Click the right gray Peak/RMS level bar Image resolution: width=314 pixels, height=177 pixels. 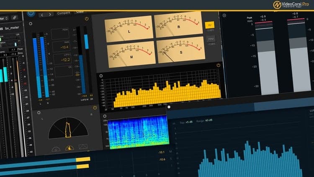tap(300, 56)
